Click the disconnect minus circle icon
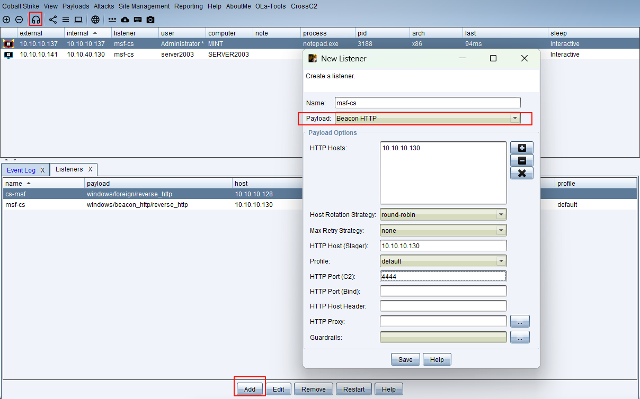The image size is (640, 399). coord(19,20)
